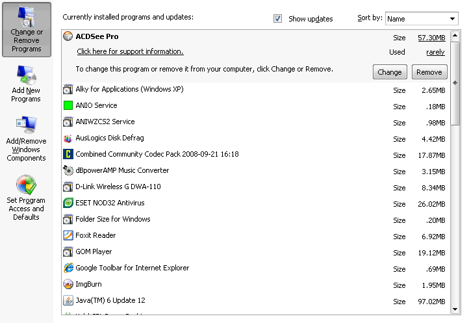The image size is (469, 323).
Task: Click the Foxit Reader icon
Action: coord(68,235)
